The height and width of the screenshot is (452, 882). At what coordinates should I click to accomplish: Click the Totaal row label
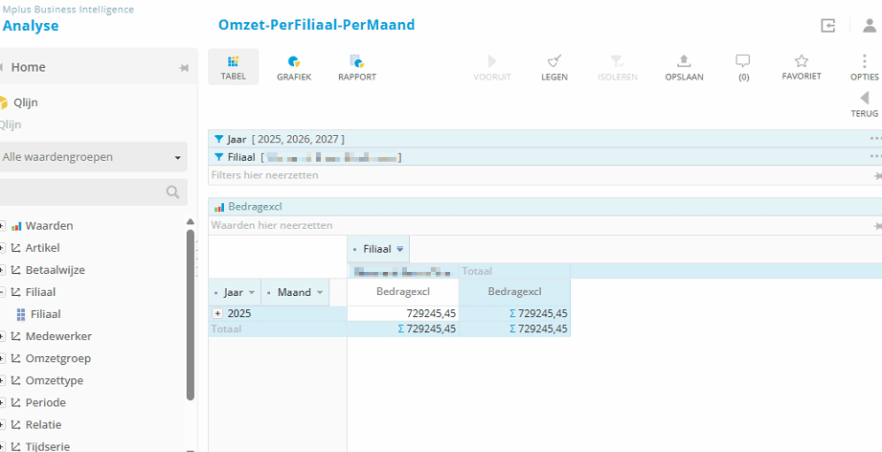[226, 328]
